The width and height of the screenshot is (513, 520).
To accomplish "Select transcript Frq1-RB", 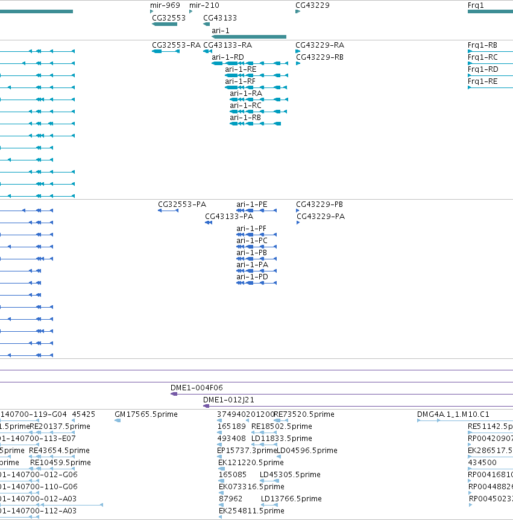I will pos(490,51).
